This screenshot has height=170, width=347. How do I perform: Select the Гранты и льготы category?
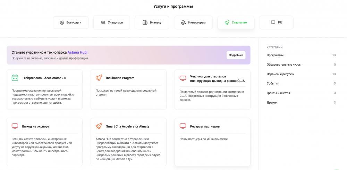(278, 93)
